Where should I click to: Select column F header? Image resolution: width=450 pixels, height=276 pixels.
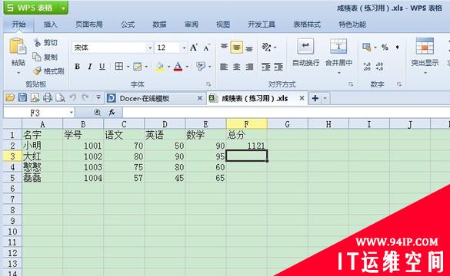coord(246,124)
